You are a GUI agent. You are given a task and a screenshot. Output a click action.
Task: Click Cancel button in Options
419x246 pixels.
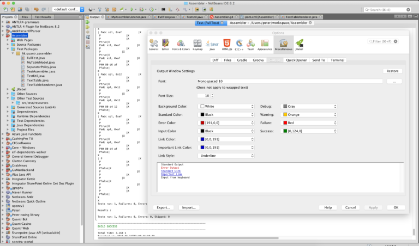click(350, 207)
